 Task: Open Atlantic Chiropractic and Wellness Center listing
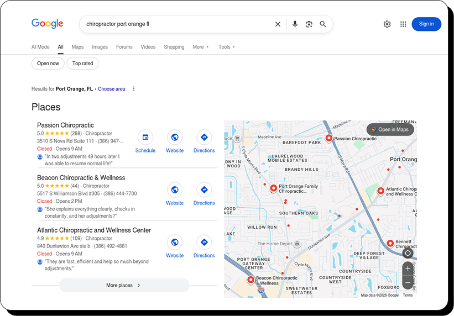[x=94, y=230]
